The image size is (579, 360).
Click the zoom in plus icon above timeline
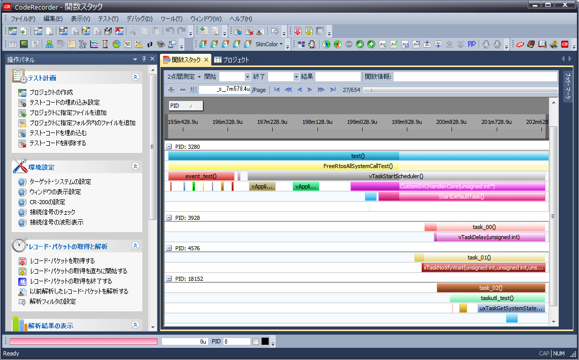[171, 90]
